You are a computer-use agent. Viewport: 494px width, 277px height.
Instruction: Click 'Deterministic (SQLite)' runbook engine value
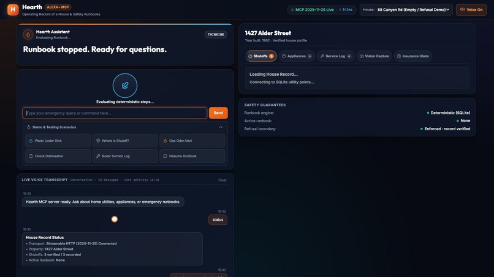[450, 113]
